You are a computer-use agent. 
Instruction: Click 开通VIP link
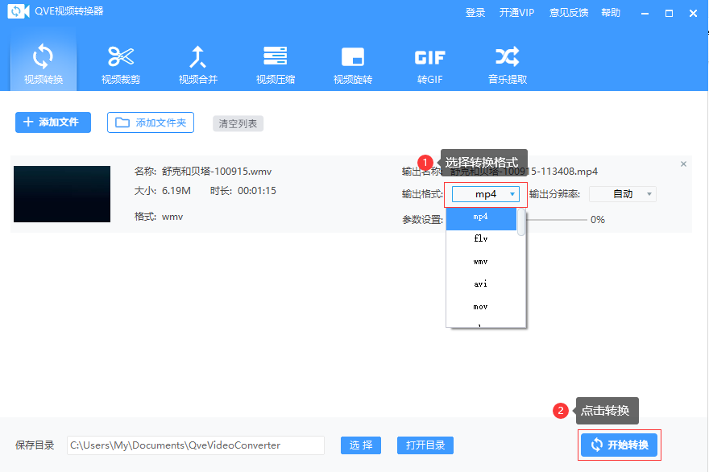(516, 13)
